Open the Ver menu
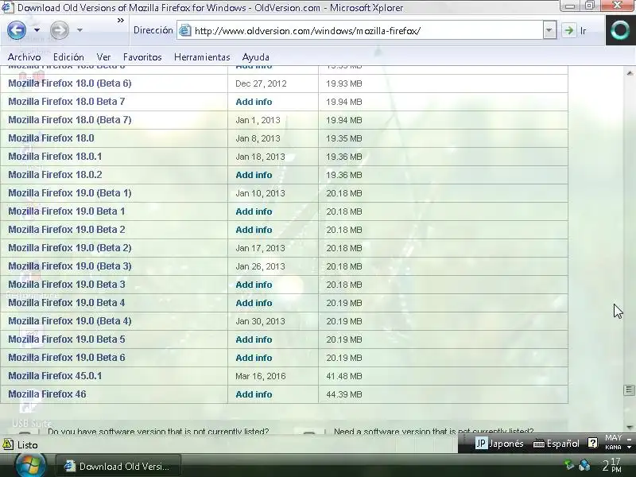Screen dimensions: 636x477 [x=103, y=57]
